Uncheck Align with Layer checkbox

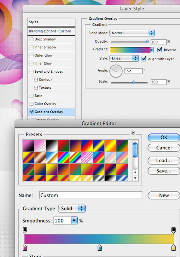click(144, 59)
